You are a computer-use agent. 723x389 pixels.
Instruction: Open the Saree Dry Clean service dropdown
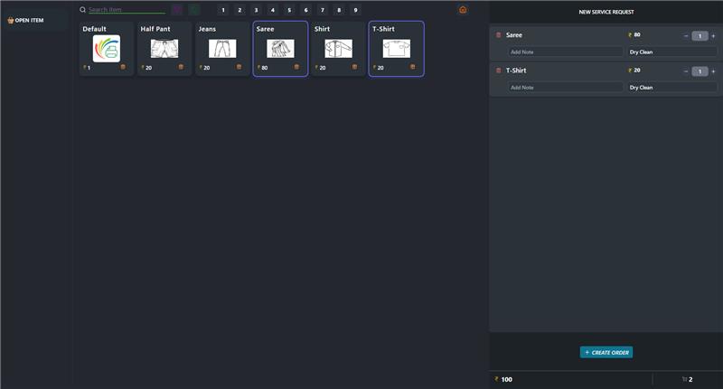pos(671,52)
